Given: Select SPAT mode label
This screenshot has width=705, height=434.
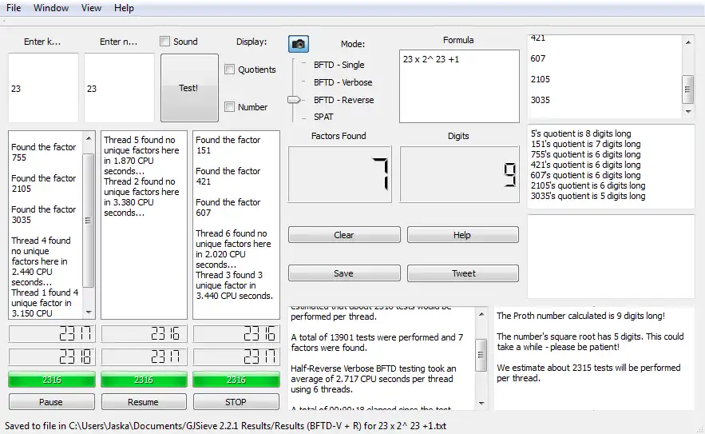Looking at the screenshot, I should (x=323, y=117).
